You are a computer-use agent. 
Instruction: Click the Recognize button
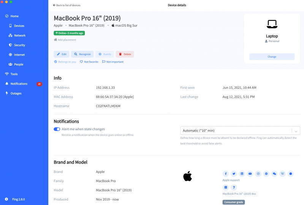click(82, 54)
